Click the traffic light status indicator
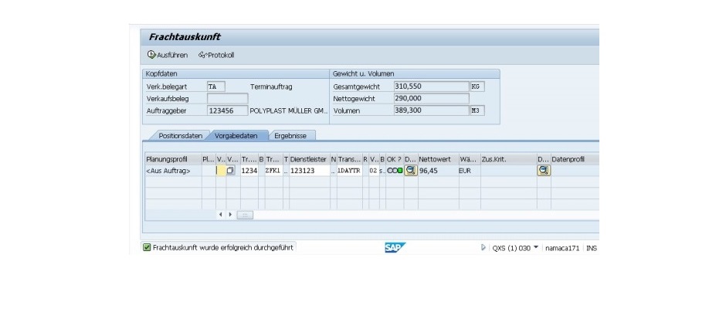Image resolution: width=726 pixels, height=309 pixels. 395,170
